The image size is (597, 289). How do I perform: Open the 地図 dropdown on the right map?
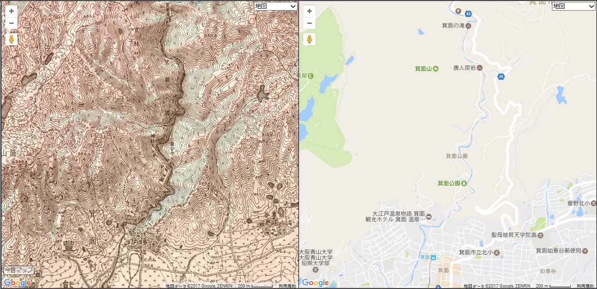click(x=574, y=6)
